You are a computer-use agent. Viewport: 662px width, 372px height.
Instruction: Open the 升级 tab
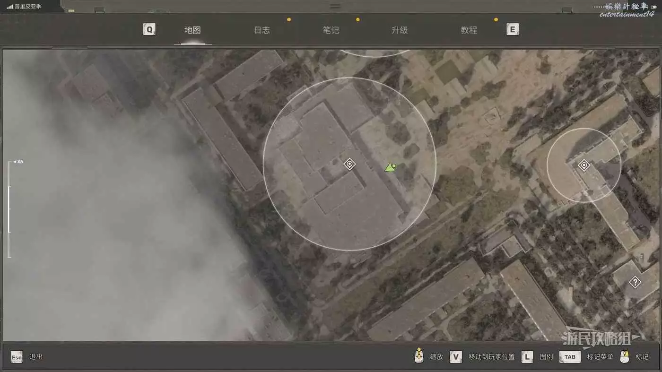click(400, 30)
